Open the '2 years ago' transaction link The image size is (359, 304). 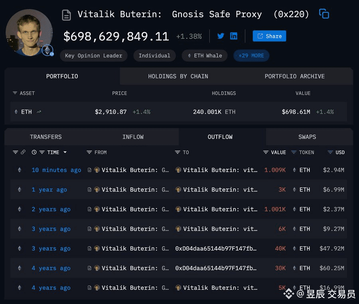pos(51,209)
